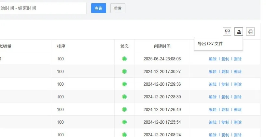Click green status dot for 17:30:27 row
The height and width of the screenshot is (137, 267).
point(124,71)
